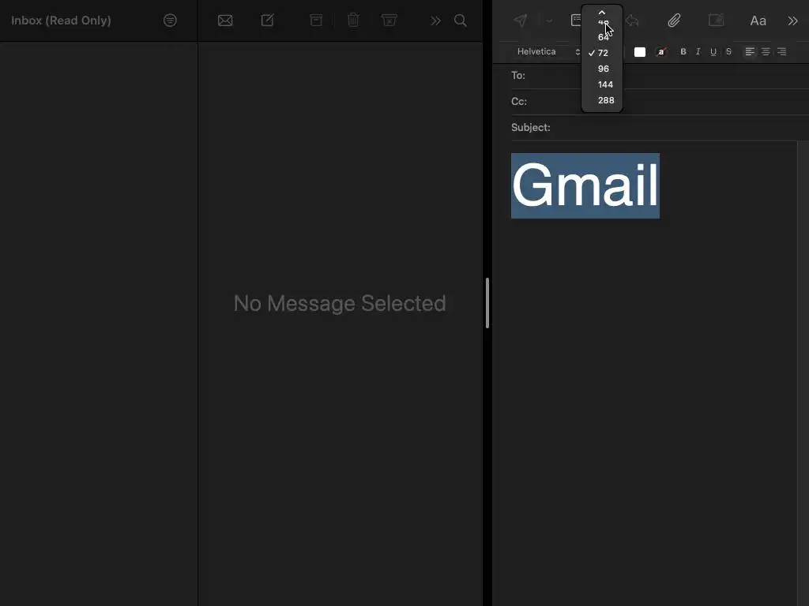The height and width of the screenshot is (606, 809).
Task: Click the Subject field
Action: (x=660, y=127)
